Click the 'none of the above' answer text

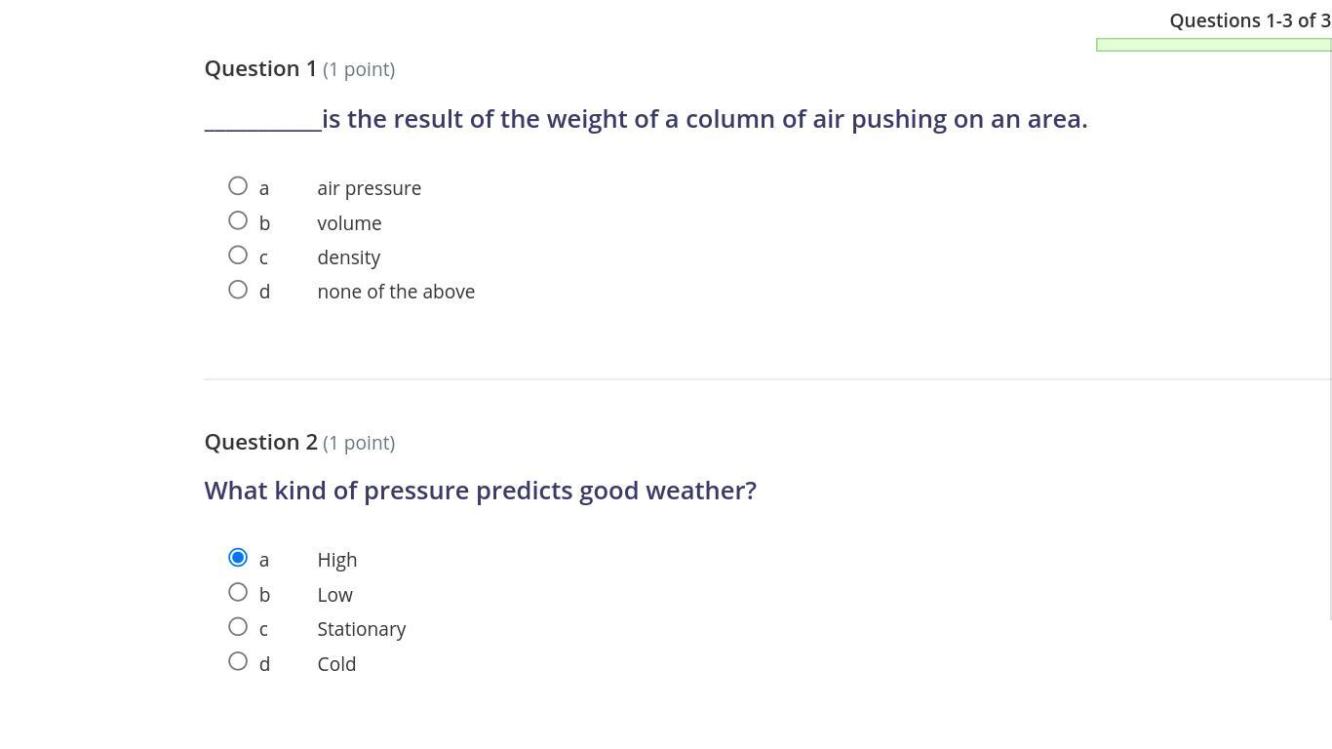pos(396,292)
